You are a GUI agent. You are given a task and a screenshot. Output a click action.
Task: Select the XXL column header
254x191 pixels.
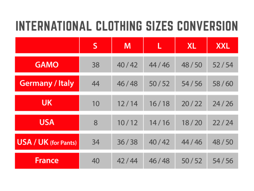point(223,46)
